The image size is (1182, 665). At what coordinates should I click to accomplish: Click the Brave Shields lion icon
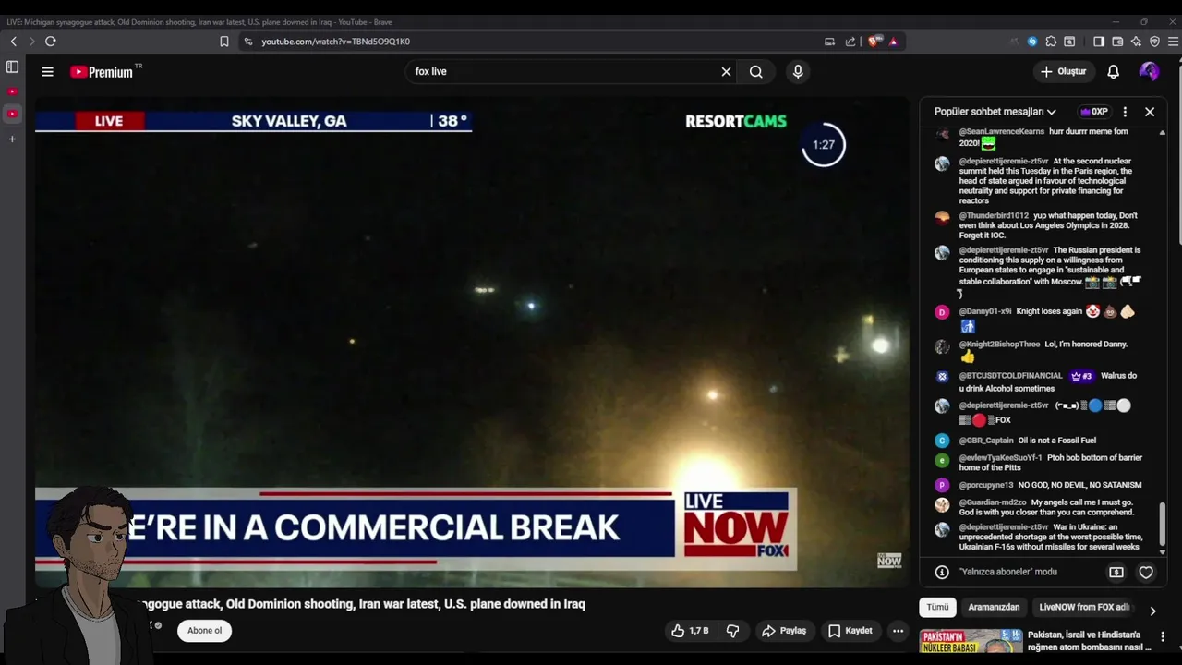(874, 42)
